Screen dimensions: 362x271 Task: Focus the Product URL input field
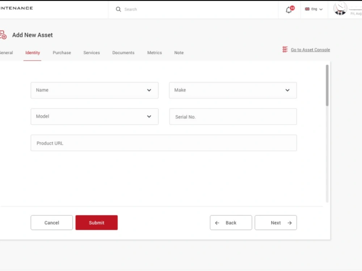pyautogui.click(x=164, y=143)
